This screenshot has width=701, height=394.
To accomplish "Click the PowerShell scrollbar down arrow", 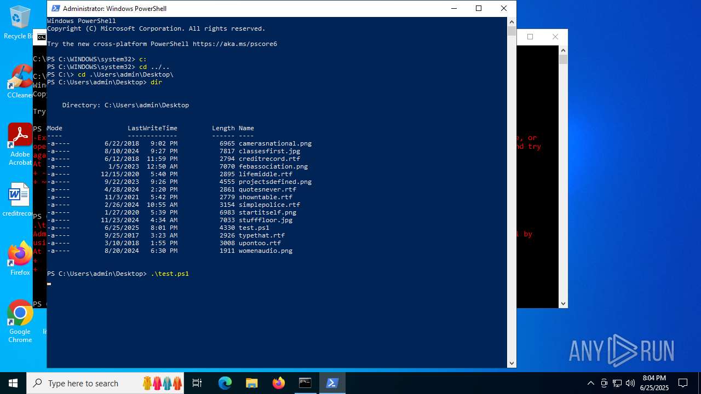I will coord(512,363).
